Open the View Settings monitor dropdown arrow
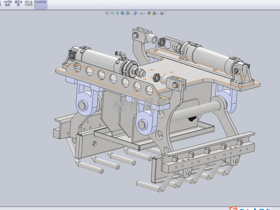This screenshot has width=280, height=210. click(x=165, y=14)
